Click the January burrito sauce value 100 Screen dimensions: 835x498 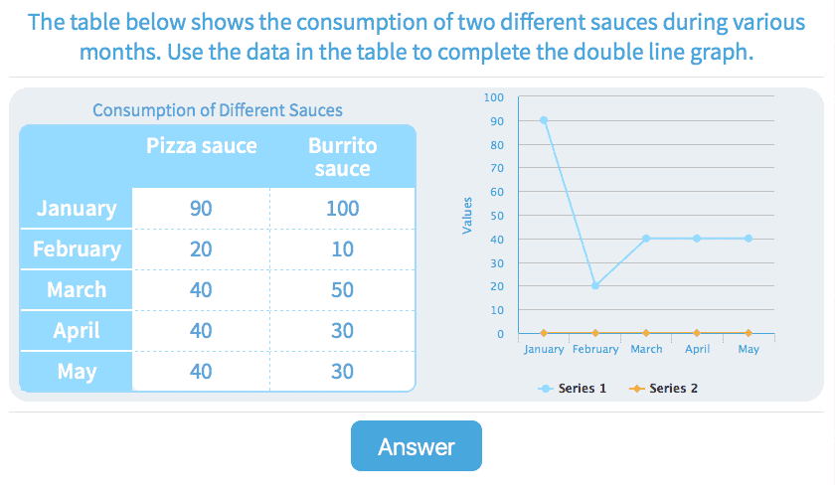[342, 209]
